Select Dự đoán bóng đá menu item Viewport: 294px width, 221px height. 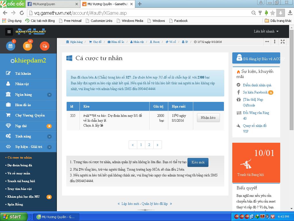coord(20,165)
